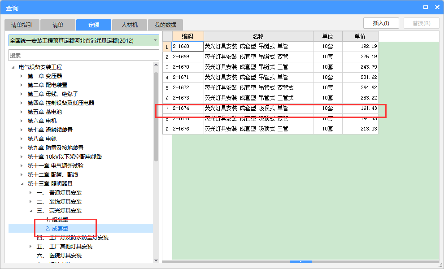
Task: Open the 清单 tab
Action: coord(58,25)
